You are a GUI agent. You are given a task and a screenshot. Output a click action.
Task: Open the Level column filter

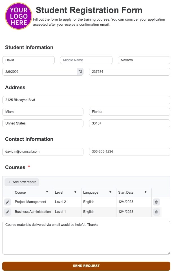[75, 192]
